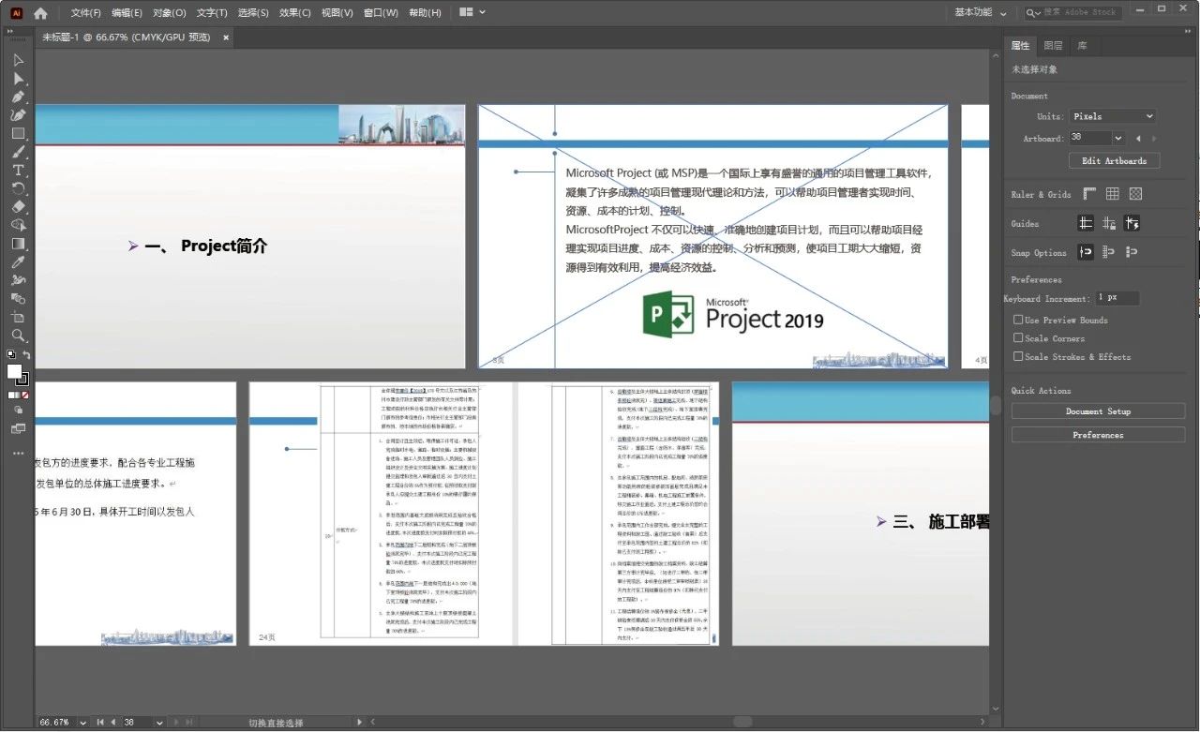Open the arrange documents dropdown
The width and height of the screenshot is (1200, 732).
pos(473,12)
